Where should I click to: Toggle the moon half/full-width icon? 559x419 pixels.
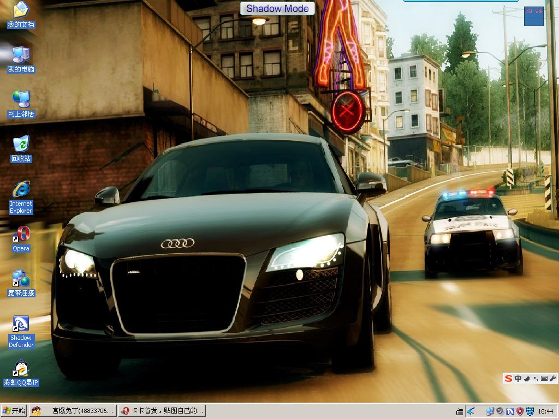[x=527, y=378]
